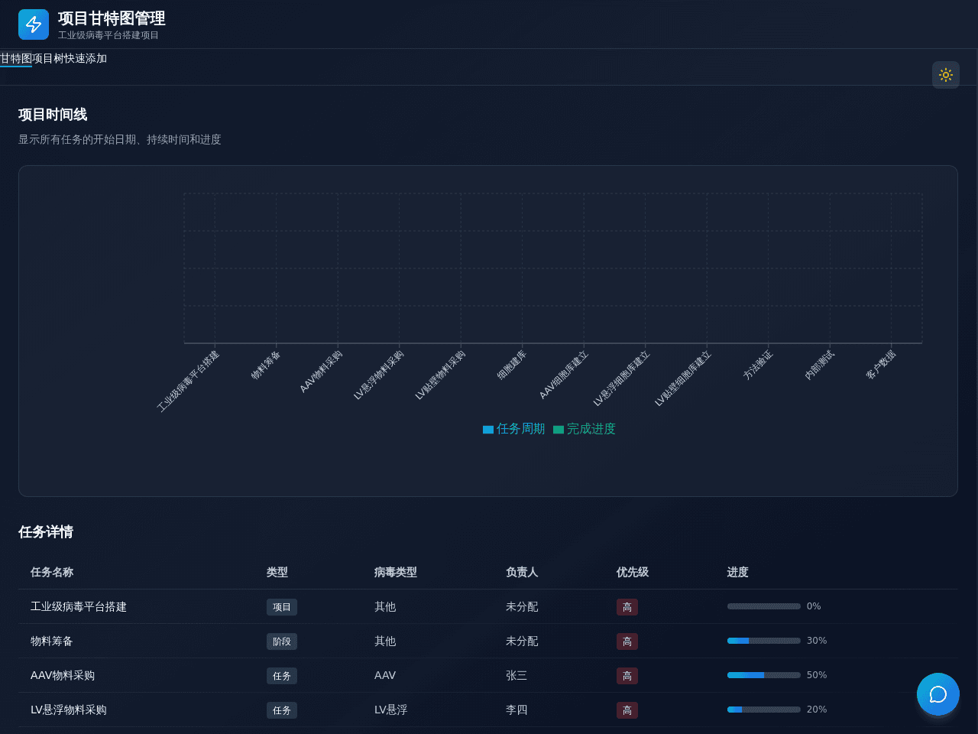Click the lightning bolt app logo
This screenshot has width=978, height=734.
click(34, 24)
